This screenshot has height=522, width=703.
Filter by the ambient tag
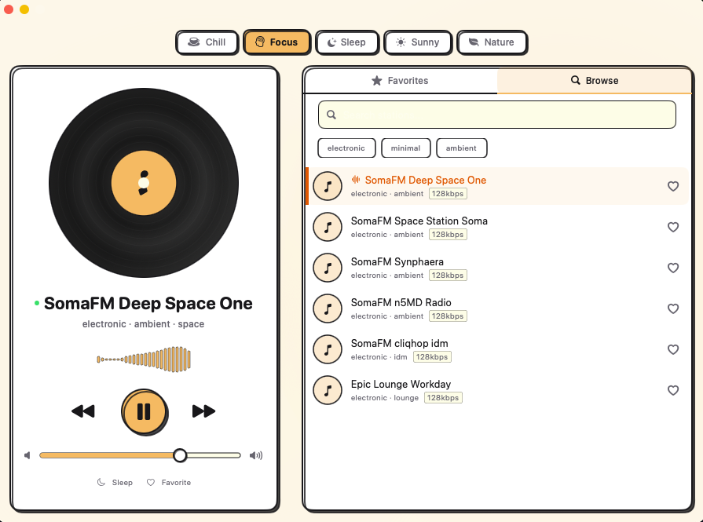(461, 148)
